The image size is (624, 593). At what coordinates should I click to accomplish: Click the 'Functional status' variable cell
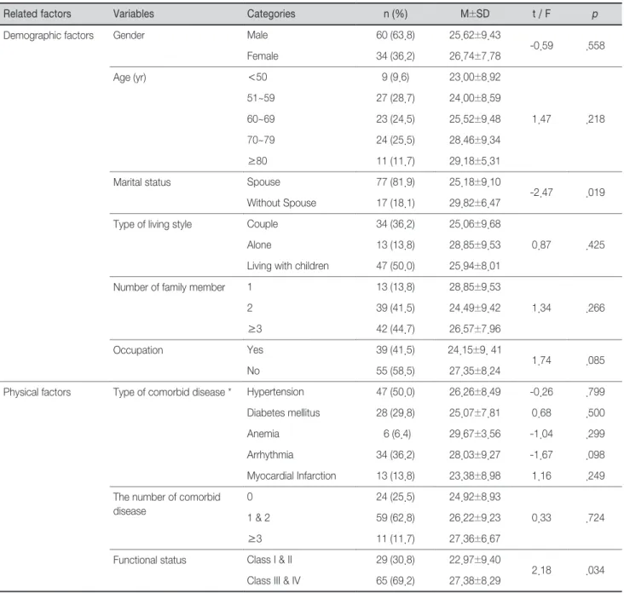point(150,560)
